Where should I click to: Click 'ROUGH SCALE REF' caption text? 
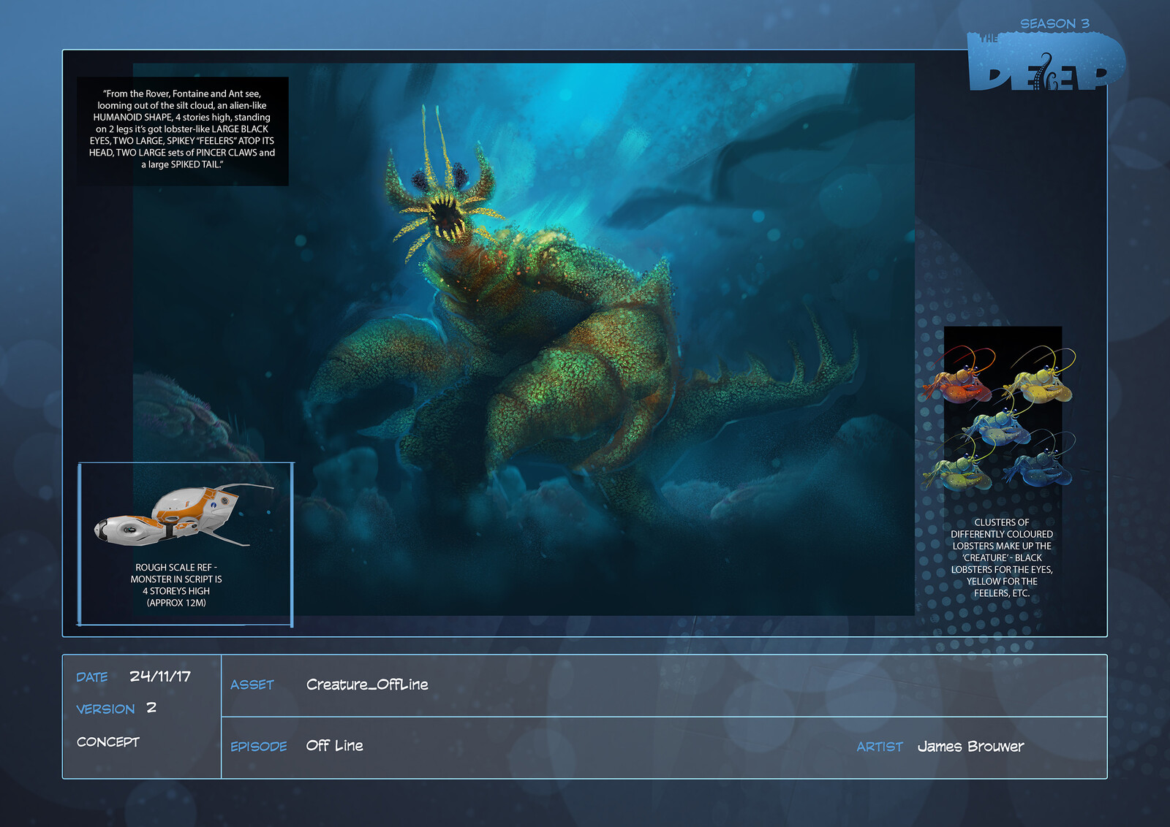tap(176, 585)
